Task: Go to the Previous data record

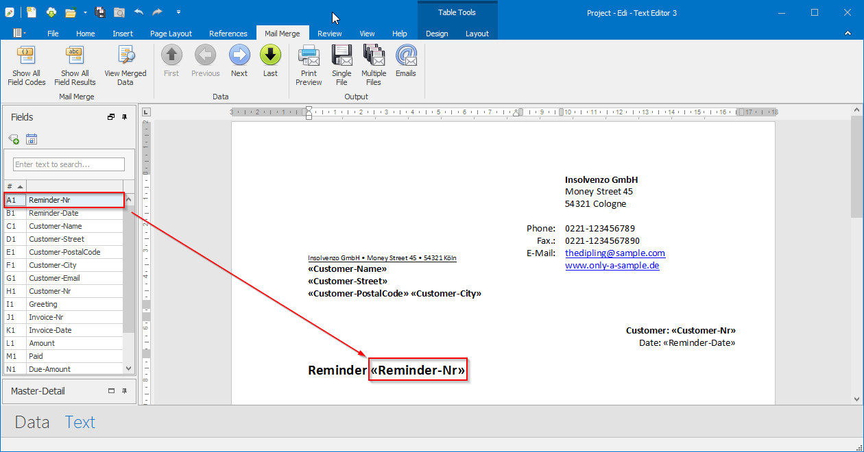Action: (206, 62)
